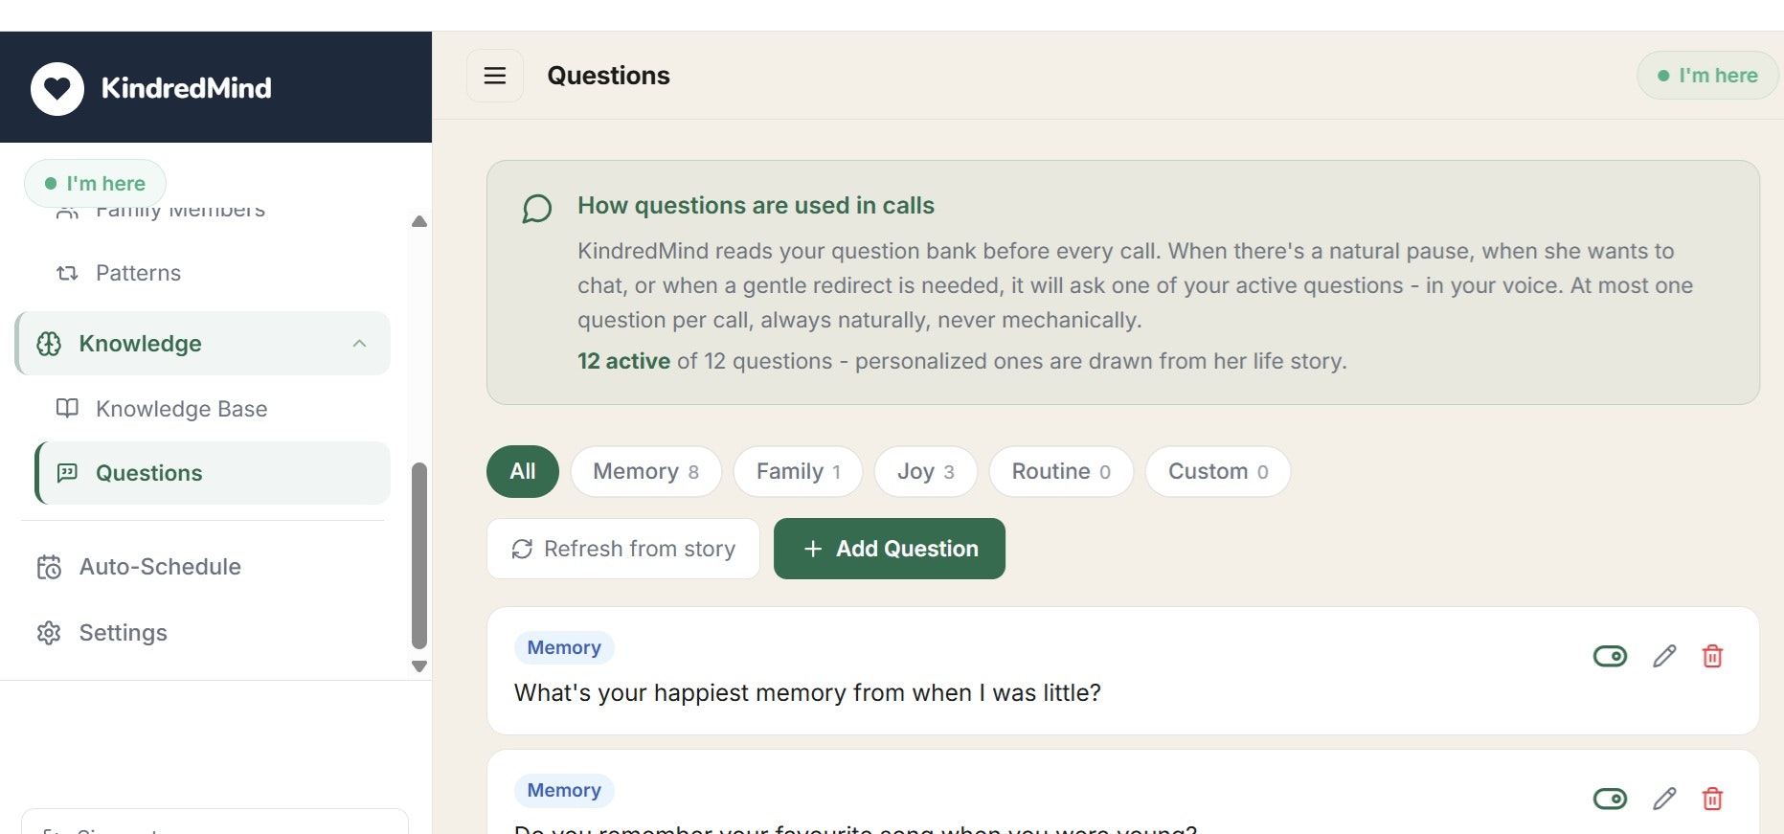Toggle the favourite song question active switch
The width and height of the screenshot is (1784, 834).
1610,799
